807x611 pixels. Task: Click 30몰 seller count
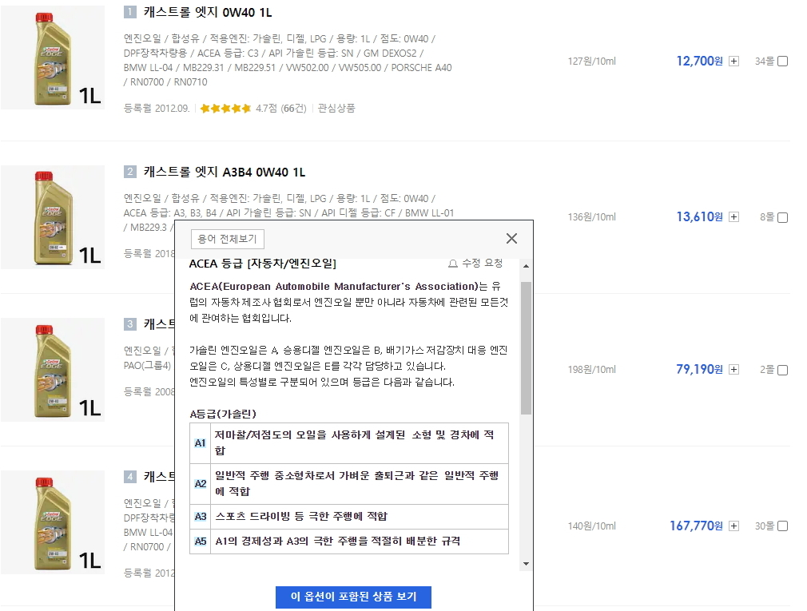click(x=765, y=526)
